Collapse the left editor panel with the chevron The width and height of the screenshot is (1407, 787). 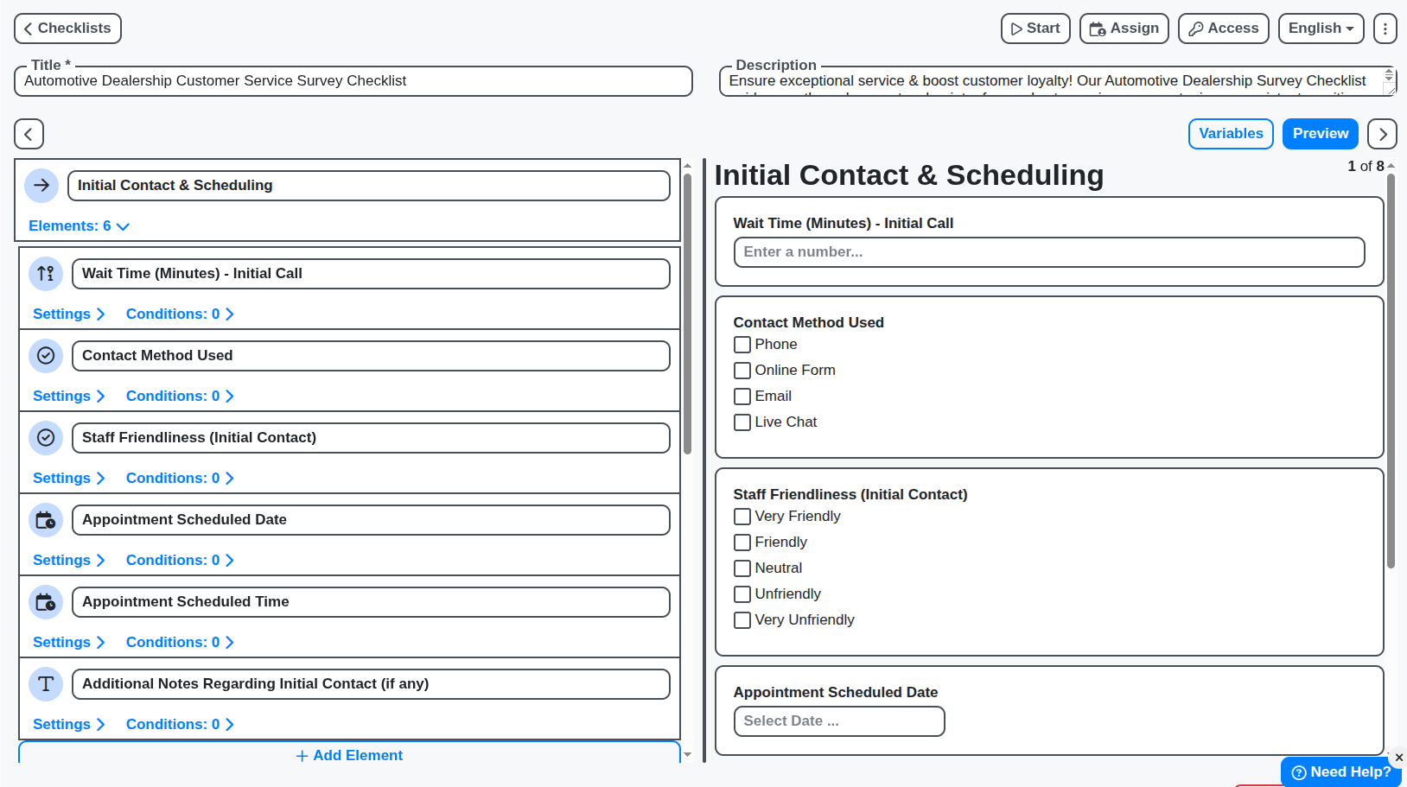tap(29, 134)
